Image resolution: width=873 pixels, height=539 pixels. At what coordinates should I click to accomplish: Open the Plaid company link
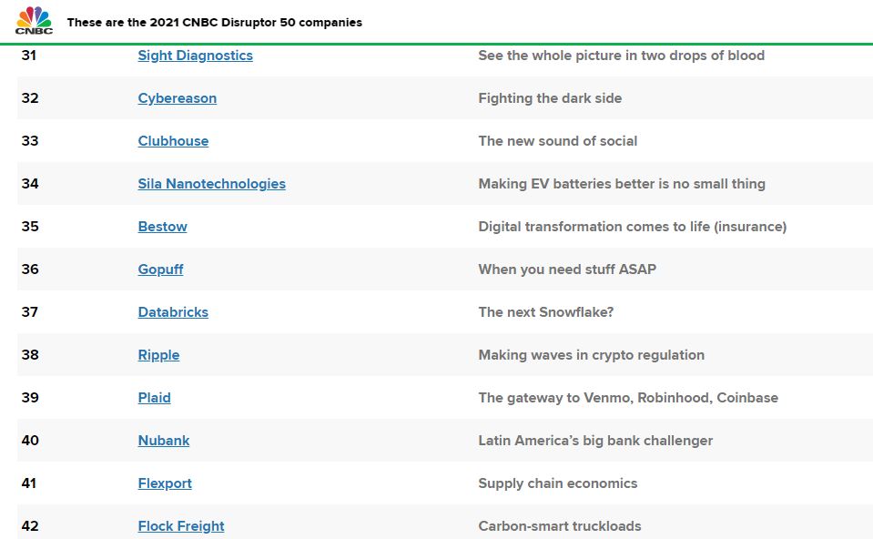[x=154, y=398]
